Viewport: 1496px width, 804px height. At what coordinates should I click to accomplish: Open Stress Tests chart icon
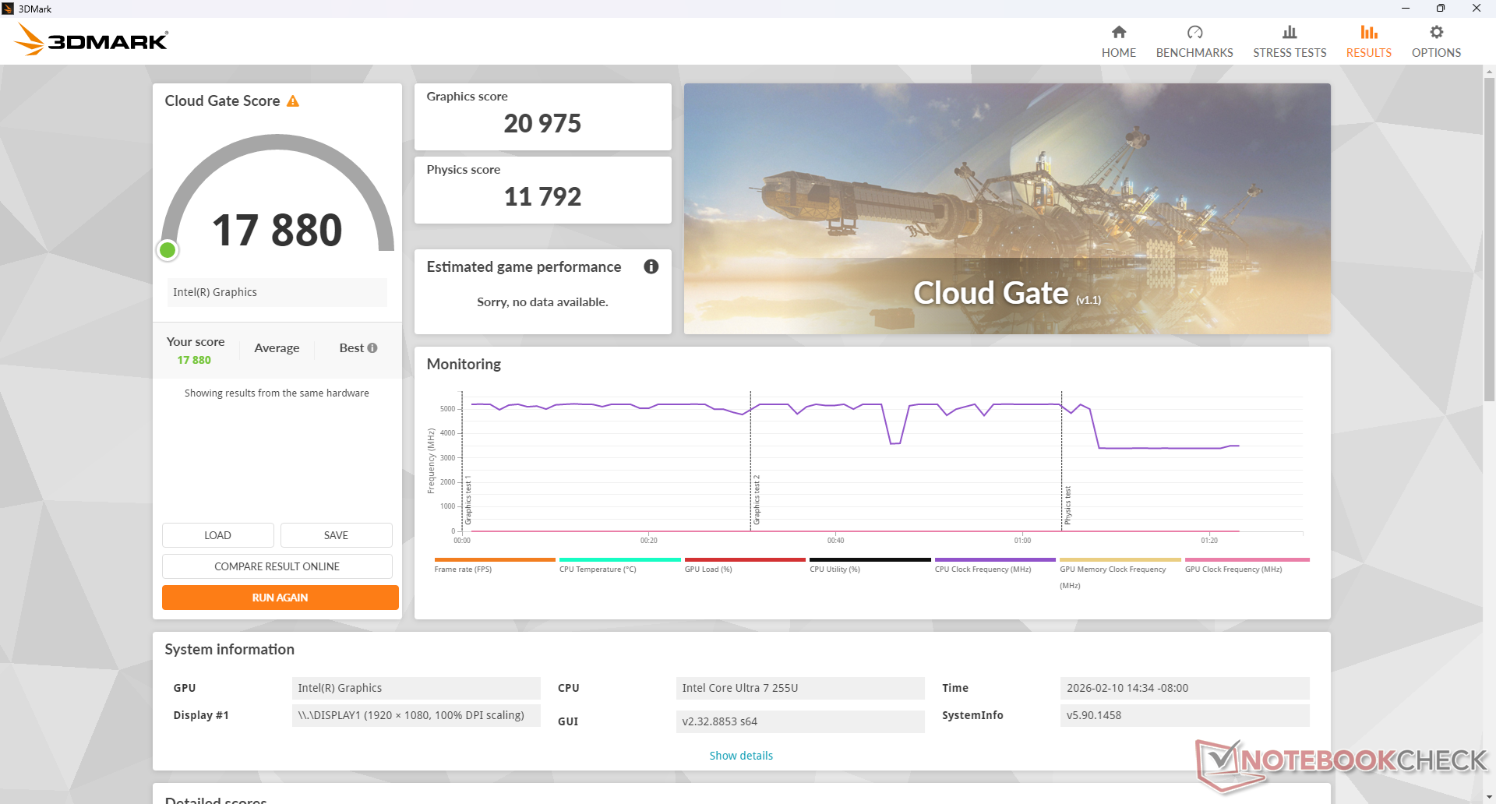click(x=1289, y=33)
